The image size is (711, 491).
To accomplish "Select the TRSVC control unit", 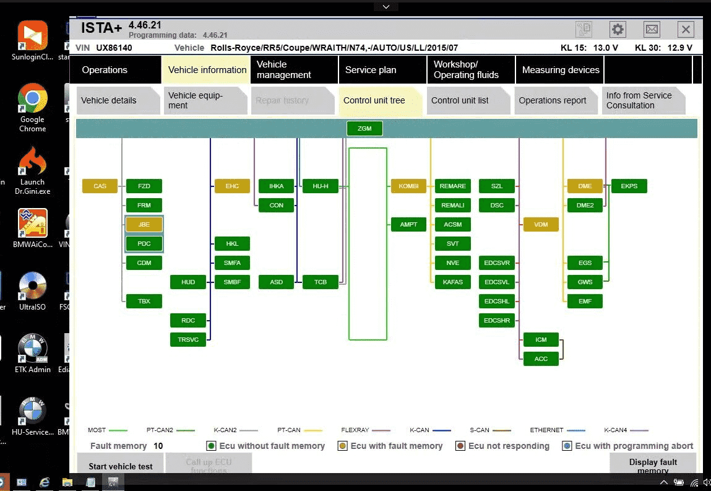I will [188, 339].
